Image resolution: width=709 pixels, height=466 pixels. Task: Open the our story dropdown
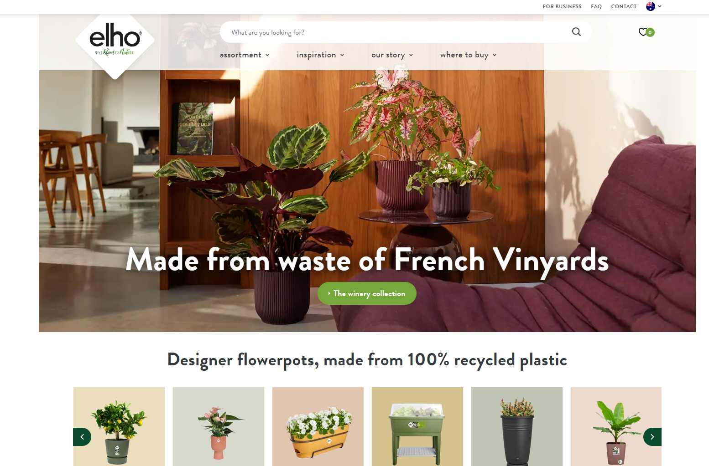392,55
